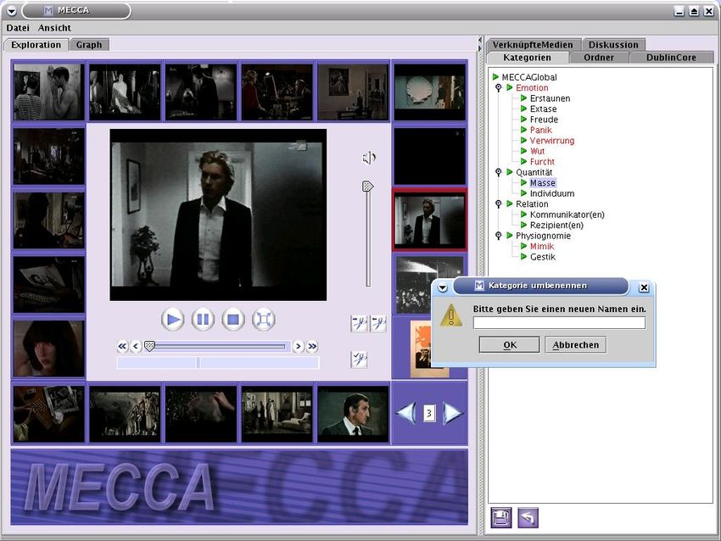Start video playback with the play button

[x=173, y=319]
